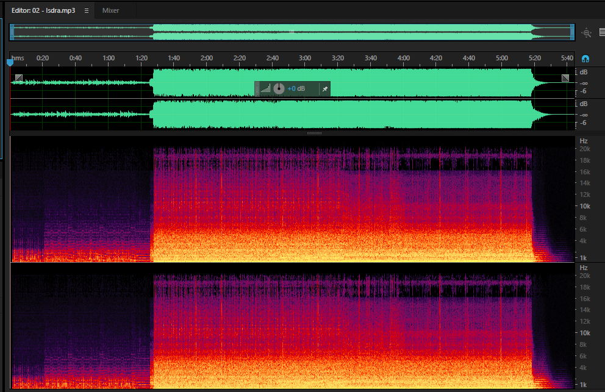Click the 10k label on upper Hz scale

tap(585, 206)
